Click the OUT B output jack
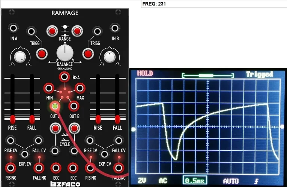Screen dimensions: 287x187 click(74, 106)
